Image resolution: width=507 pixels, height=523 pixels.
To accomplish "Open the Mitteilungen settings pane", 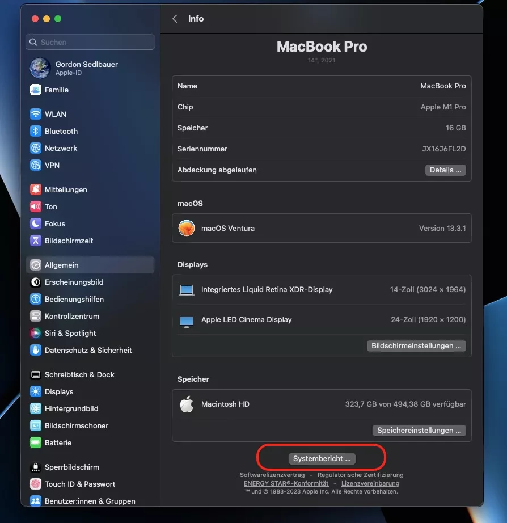I will point(66,189).
